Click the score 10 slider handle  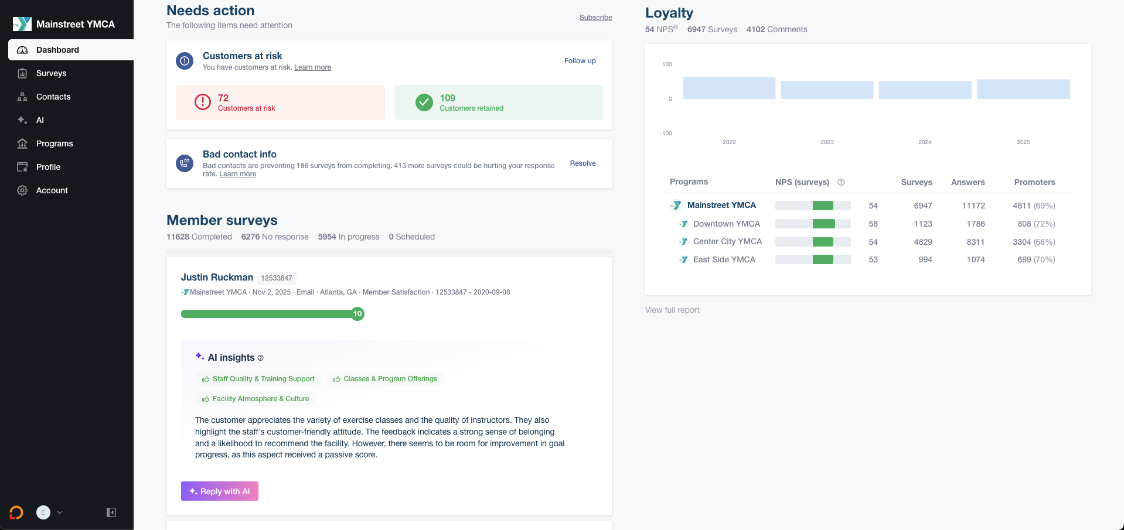coord(357,314)
